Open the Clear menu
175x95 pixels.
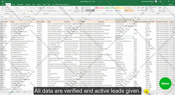pos(153,11)
